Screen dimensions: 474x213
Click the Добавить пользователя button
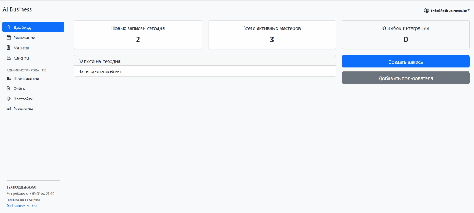coord(405,78)
